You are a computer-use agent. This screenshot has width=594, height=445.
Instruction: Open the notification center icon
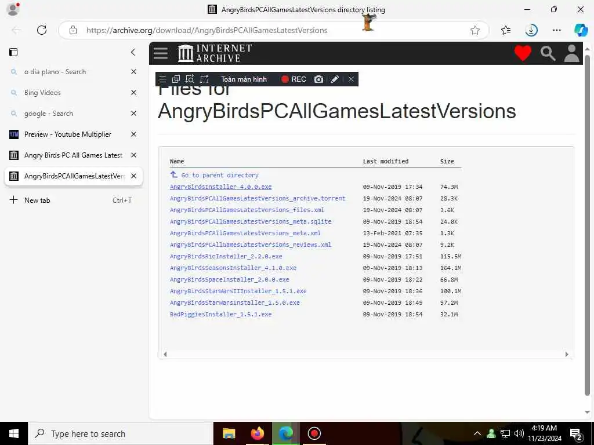tap(576, 434)
